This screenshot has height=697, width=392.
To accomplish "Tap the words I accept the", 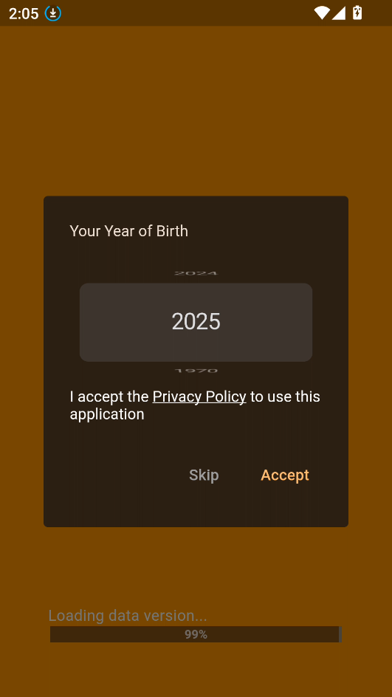I will (x=109, y=396).
